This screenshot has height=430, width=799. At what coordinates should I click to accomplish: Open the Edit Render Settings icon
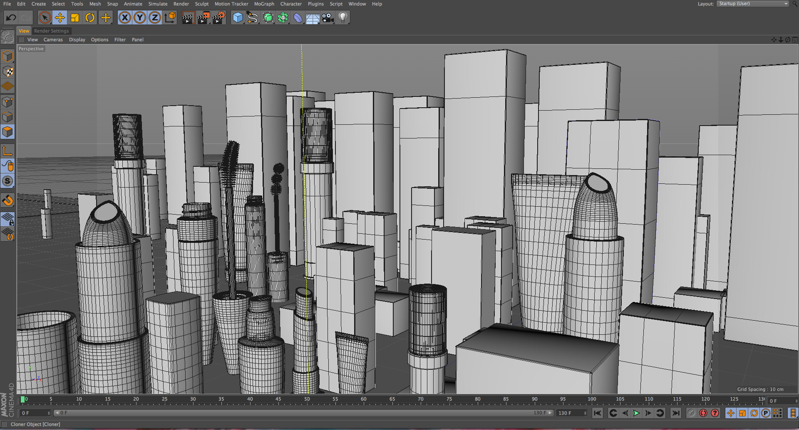[218, 18]
